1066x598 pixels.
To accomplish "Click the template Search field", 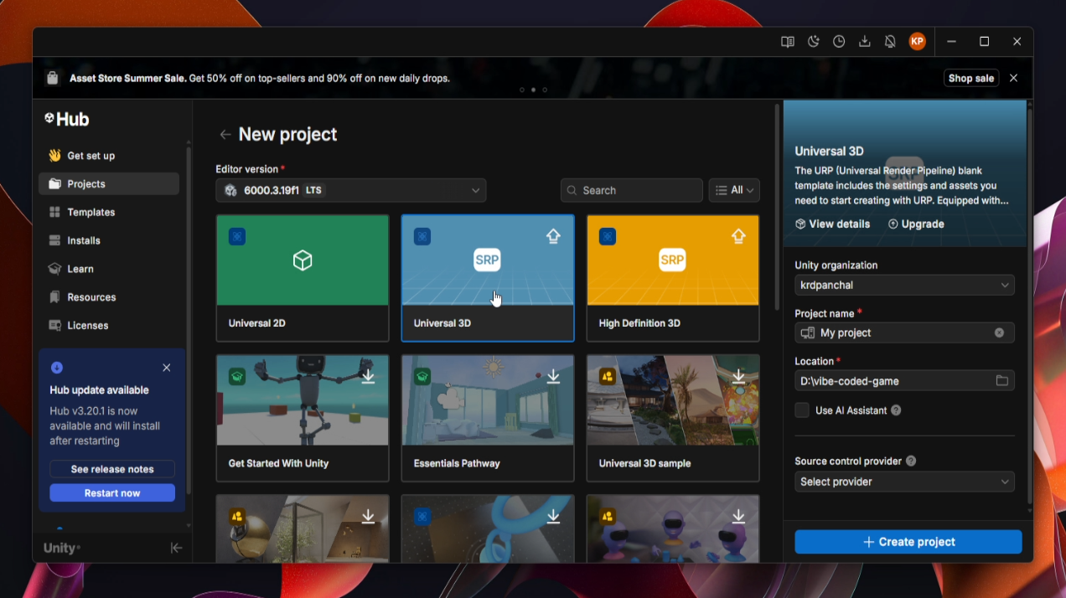I will coord(632,190).
